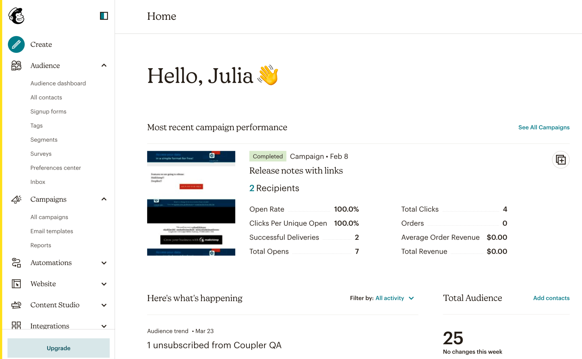Collapse the sidebar using the panel icon
582x359 pixels.
tap(104, 16)
